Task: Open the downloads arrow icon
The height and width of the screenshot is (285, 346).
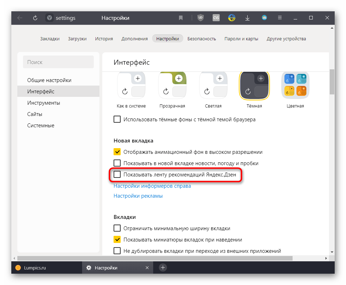Action: point(247,18)
